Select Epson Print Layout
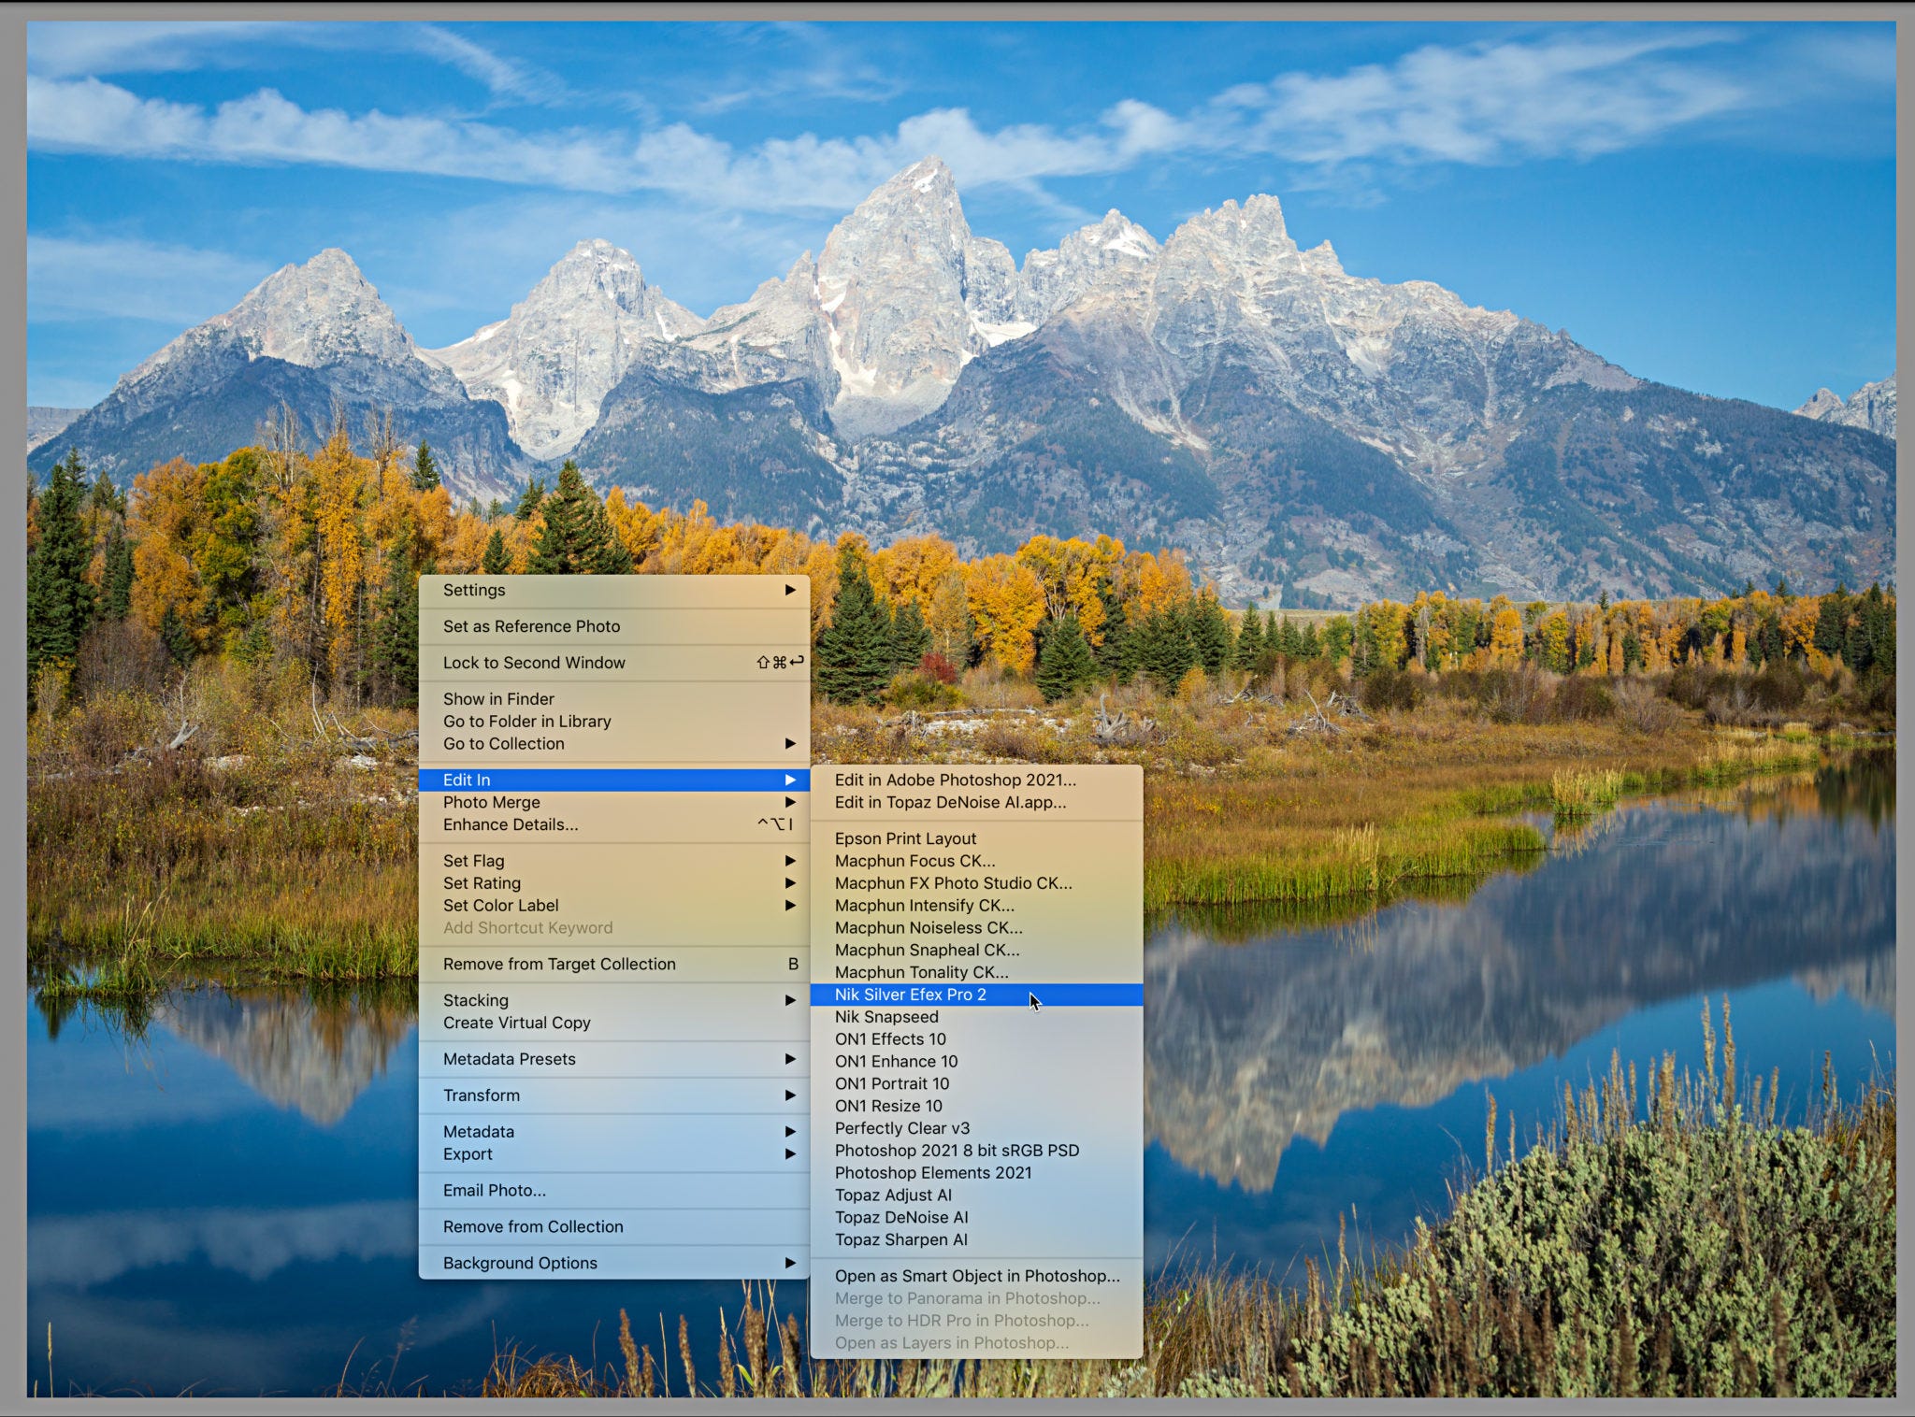The height and width of the screenshot is (1417, 1915). pos(976,838)
